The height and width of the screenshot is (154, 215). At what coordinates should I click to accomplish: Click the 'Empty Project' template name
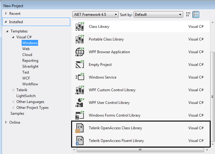coord(100,65)
